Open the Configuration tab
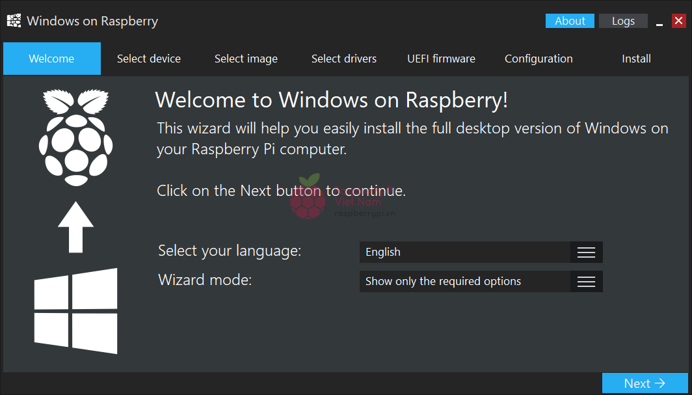The image size is (692, 395). pyautogui.click(x=539, y=59)
